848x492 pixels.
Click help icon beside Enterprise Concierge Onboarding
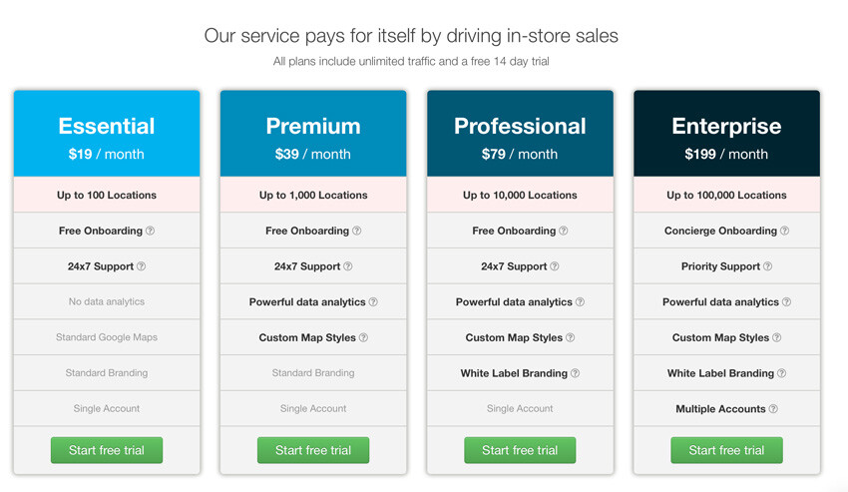coord(784,231)
